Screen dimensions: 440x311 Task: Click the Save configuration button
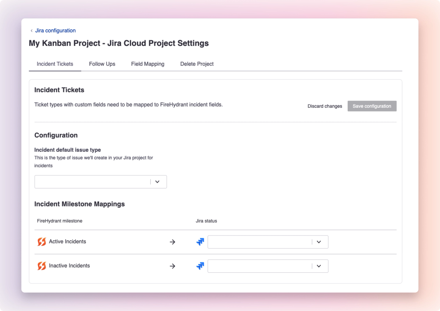(372, 106)
